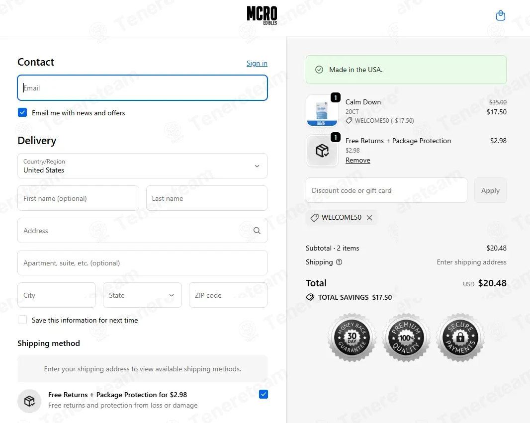530x423 pixels.
Task: Click the WELCOME50 (-$17.50) discount text
Action: coord(384,121)
